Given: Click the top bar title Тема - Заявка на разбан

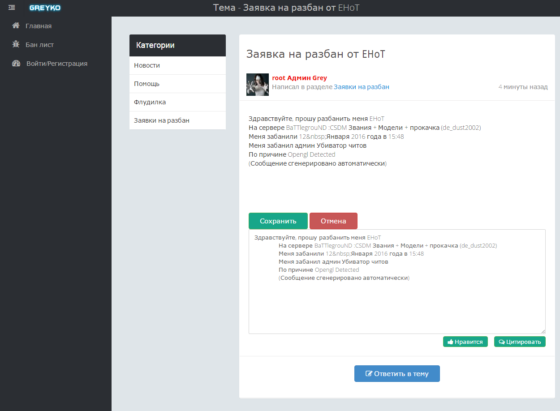Looking at the screenshot, I should [286, 8].
